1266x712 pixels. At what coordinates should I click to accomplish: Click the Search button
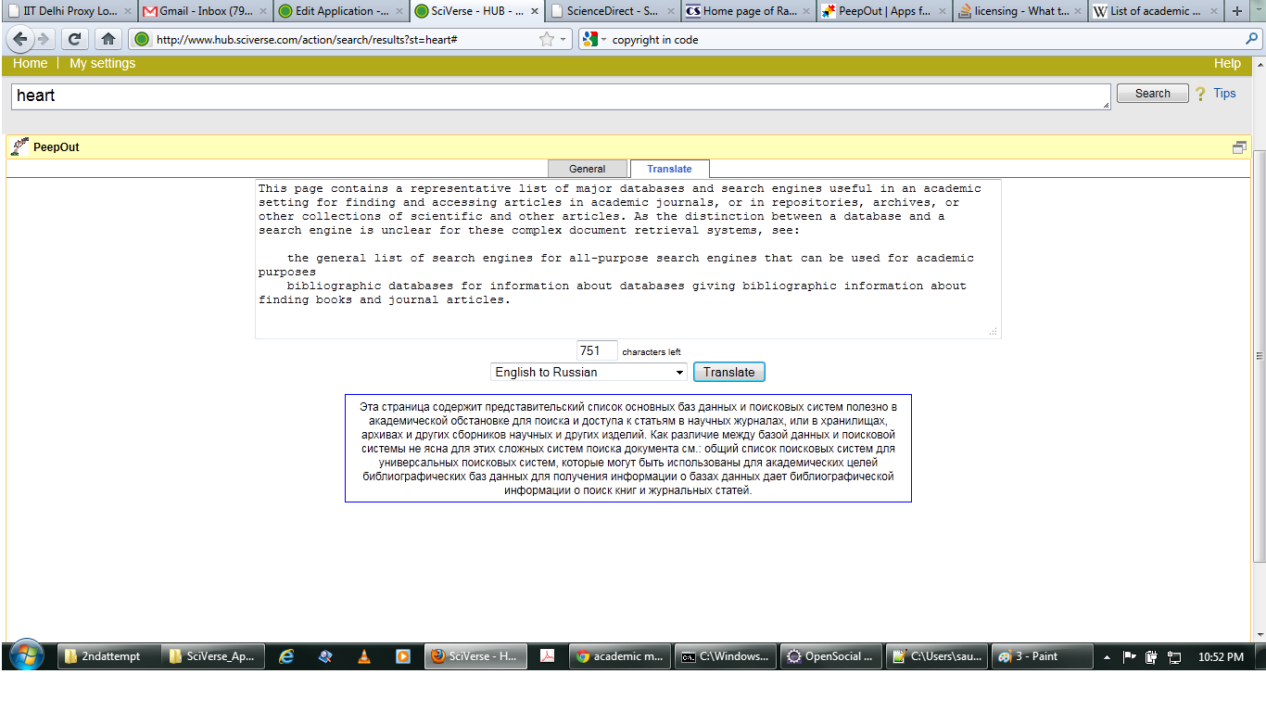coord(1152,94)
